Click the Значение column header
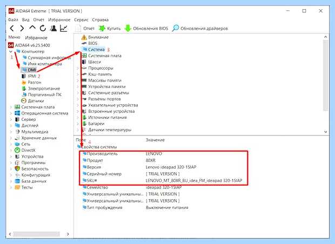Image resolution: width=335 pixels, height=244 pixels. point(155,140)
